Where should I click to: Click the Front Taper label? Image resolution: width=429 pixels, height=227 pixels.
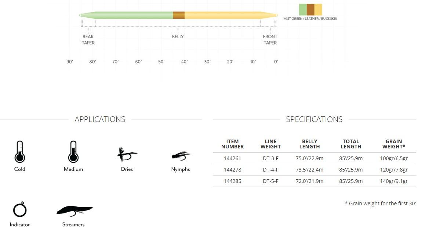pyautogui.click(x=270, y=40)
